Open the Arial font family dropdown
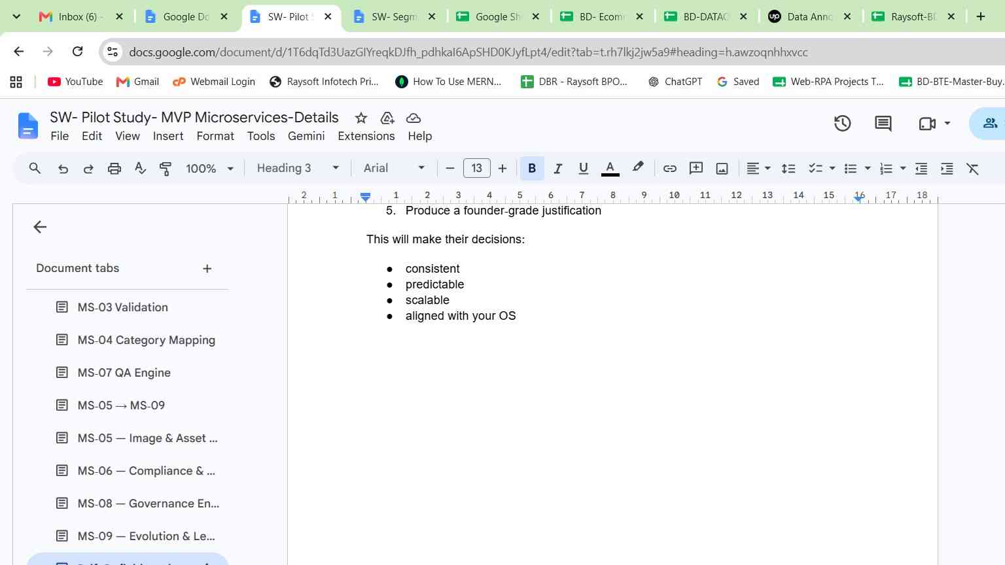Screen dimensions: 1005x565 [395, 168]
